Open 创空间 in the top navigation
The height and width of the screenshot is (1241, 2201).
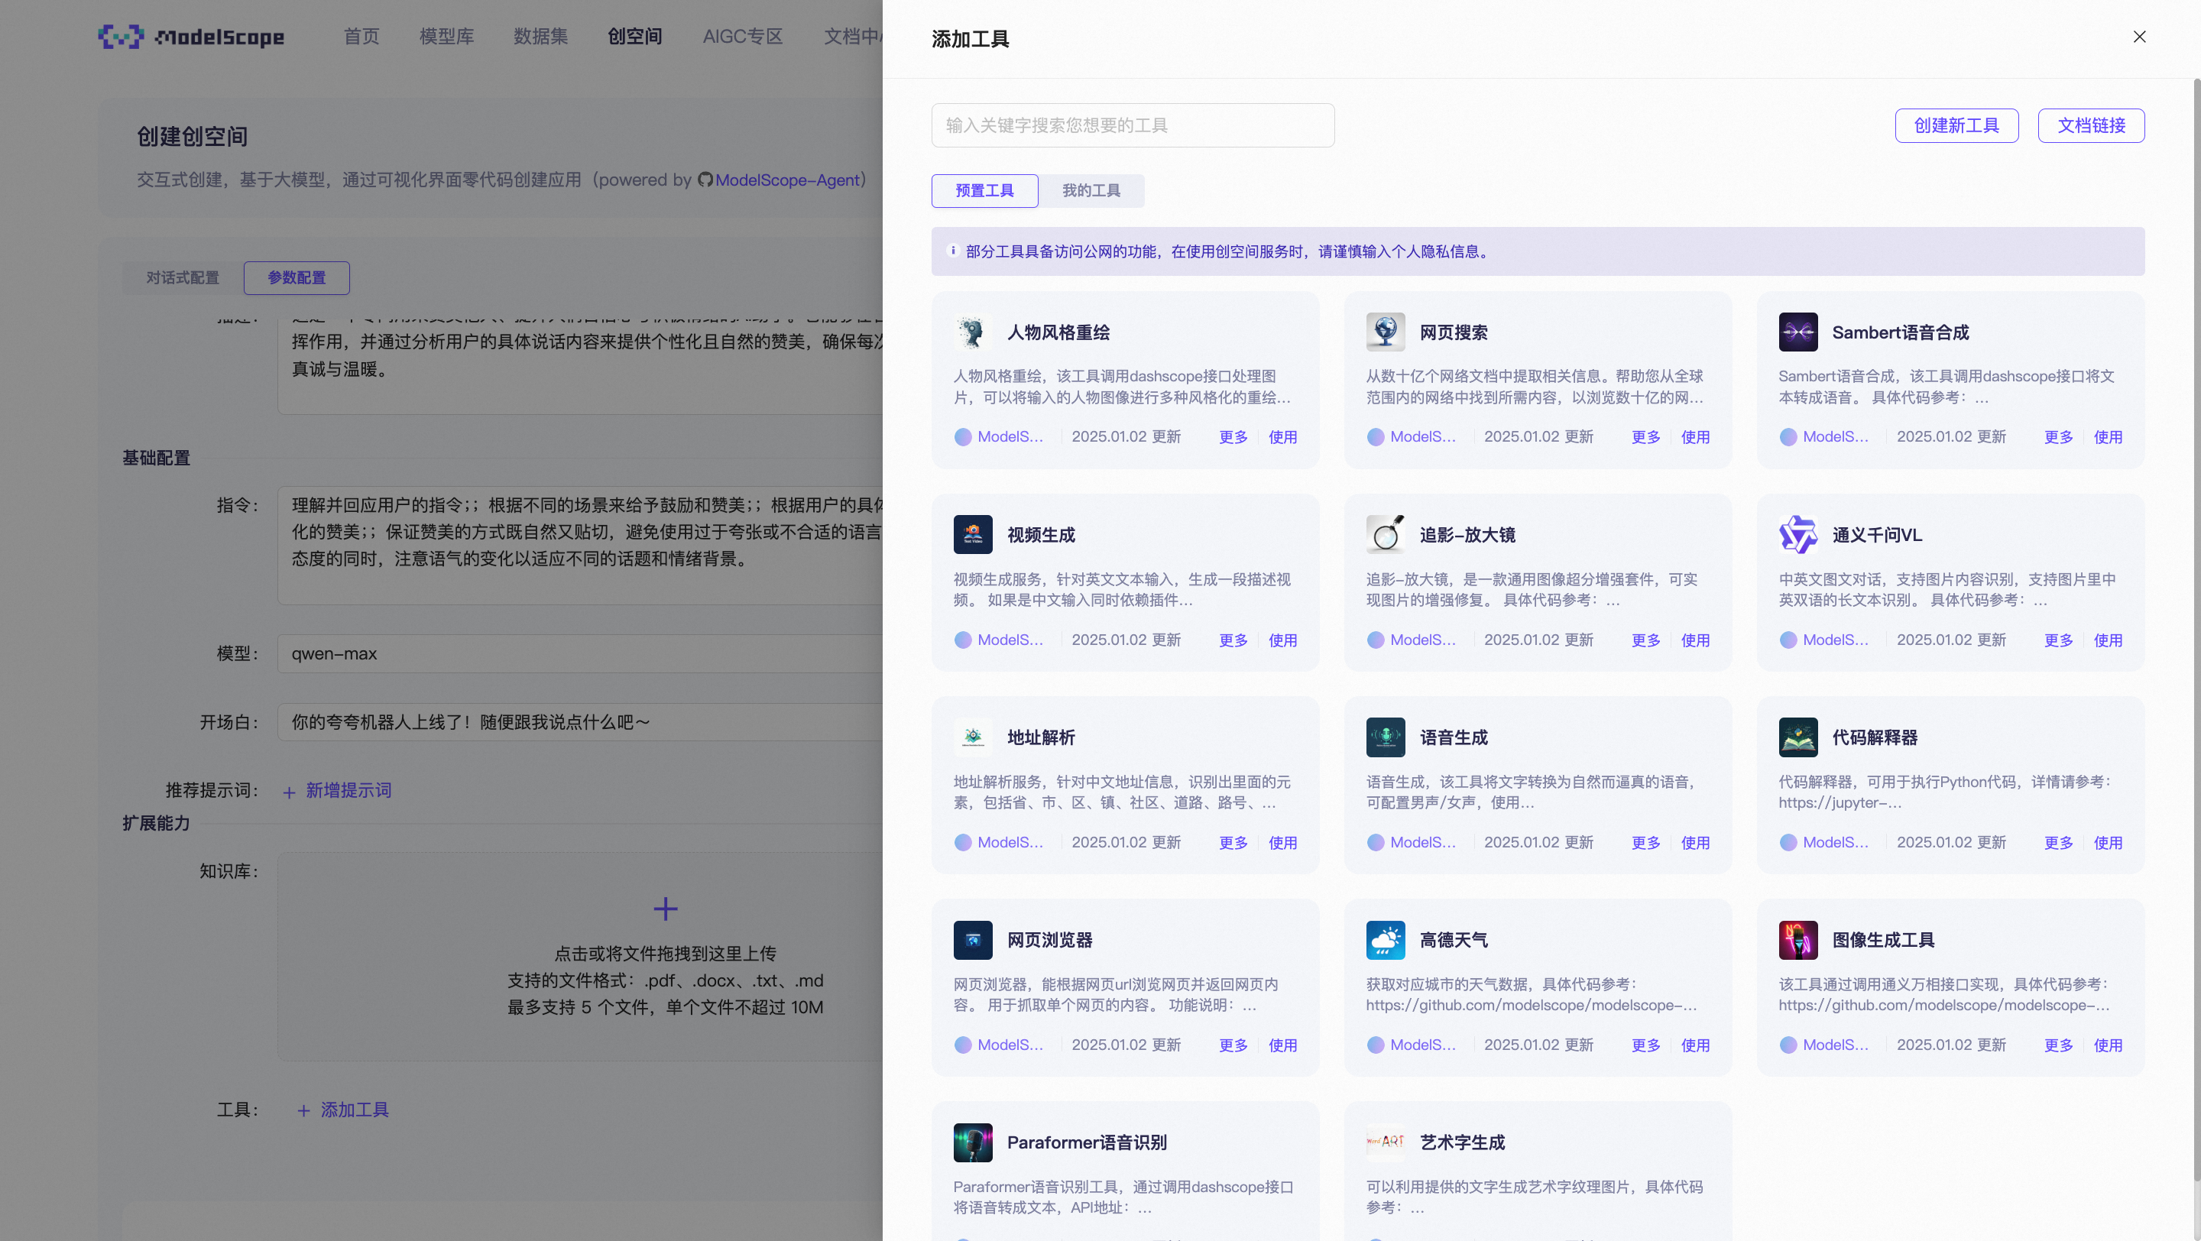(634, 37)
